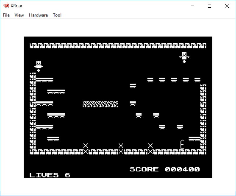Click the rightmost X hazard on the floor
This screenshot has width=236, height=196.
(x=150, y=148)
